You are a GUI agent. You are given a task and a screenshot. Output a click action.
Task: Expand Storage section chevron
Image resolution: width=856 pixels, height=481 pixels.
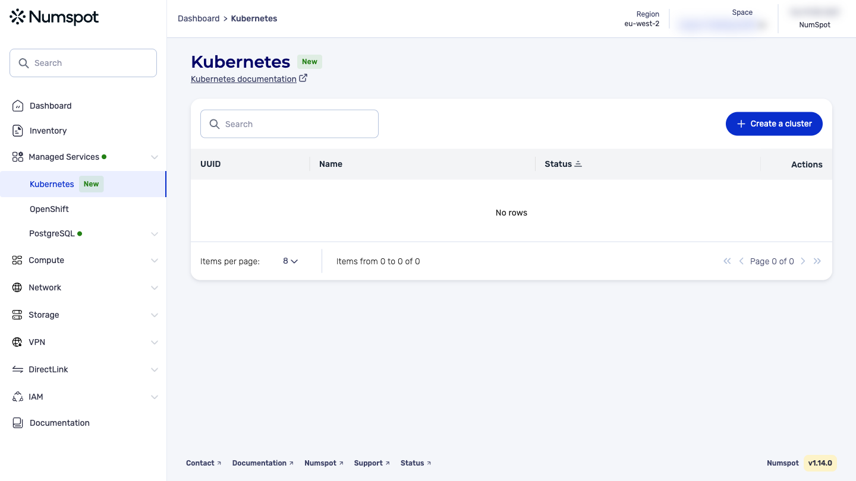[155, 315]
